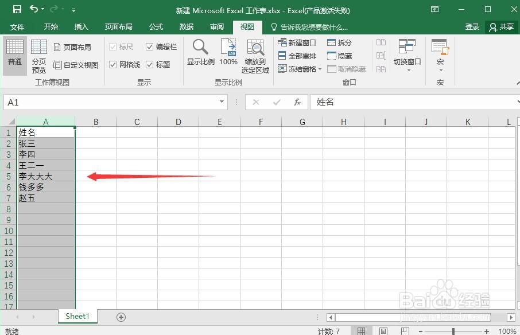Screen dimensions: 520x335
Task: Open the 文件 menu tab
Action: pos(17,27)
